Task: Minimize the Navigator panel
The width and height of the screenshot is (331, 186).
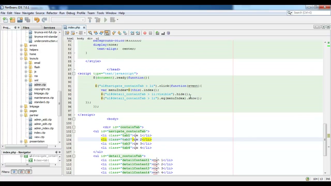Action: pos(56,152)
